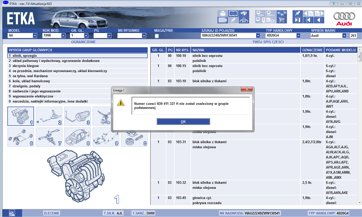Select group '4 os przednia, mechanizm wyrownawczy'
Screen dimensions: 362x217
tap(77, 71)
